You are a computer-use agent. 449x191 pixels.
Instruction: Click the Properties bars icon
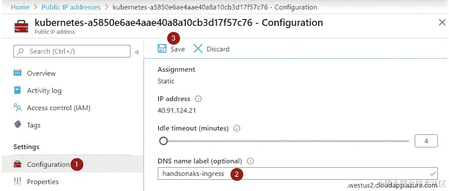18,181
